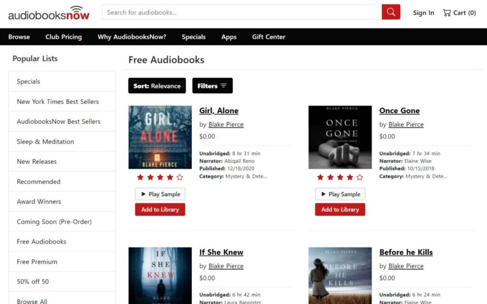Image resolution: width=487 pixels, height=304 pixels.
Task: Click Girl, Alone published date 12/18/2020
Action: [x=241, y=168]
